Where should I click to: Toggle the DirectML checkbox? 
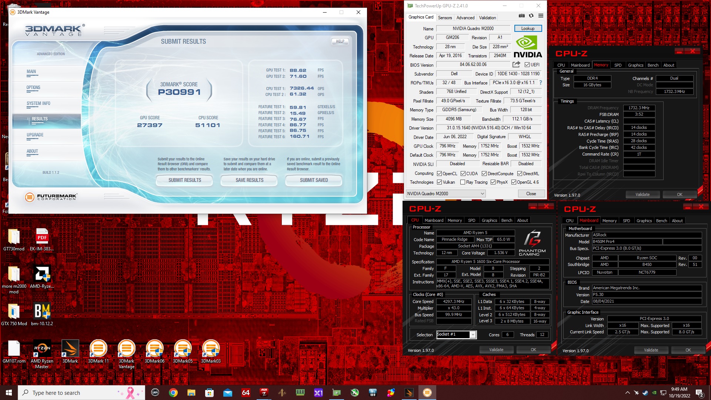tap(520, 174)
